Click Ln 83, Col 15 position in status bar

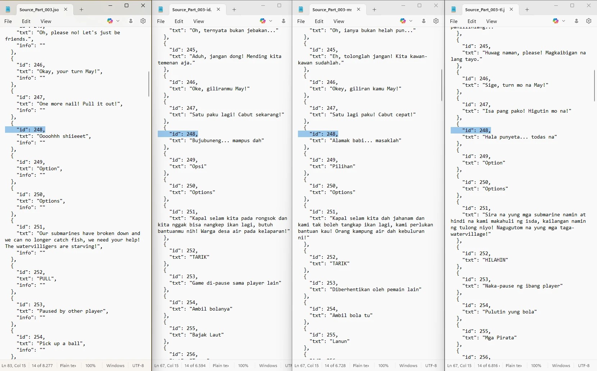pyautogui.click(x=14, y=366)
